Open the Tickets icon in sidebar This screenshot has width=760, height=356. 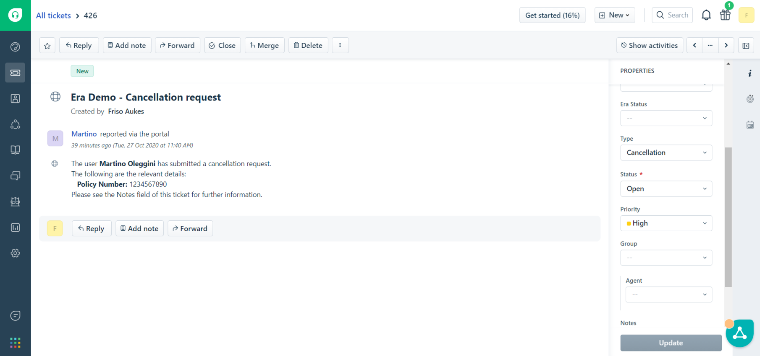point(15,73)
